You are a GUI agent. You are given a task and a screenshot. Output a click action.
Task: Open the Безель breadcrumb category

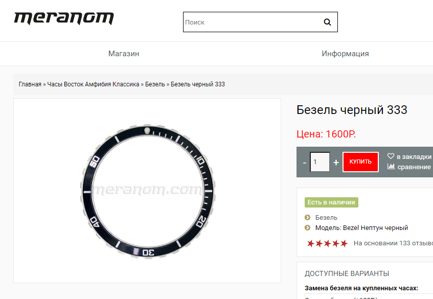click(155, 84)
